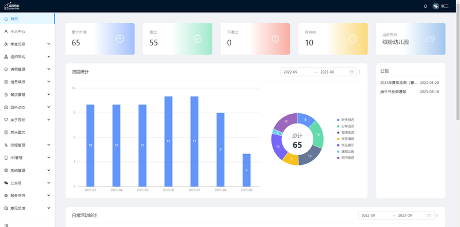
Task: Click the 图书推荐 purple legend dot
Action: click(x=338, y=158)
